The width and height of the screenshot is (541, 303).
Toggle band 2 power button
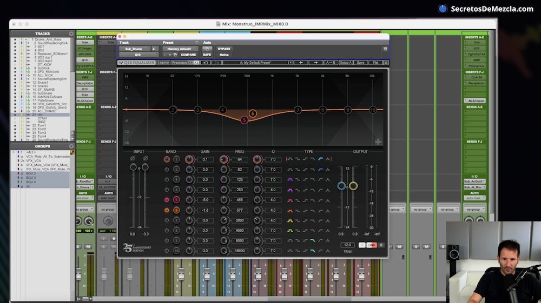pyautogui.click(x=167, y=170)
